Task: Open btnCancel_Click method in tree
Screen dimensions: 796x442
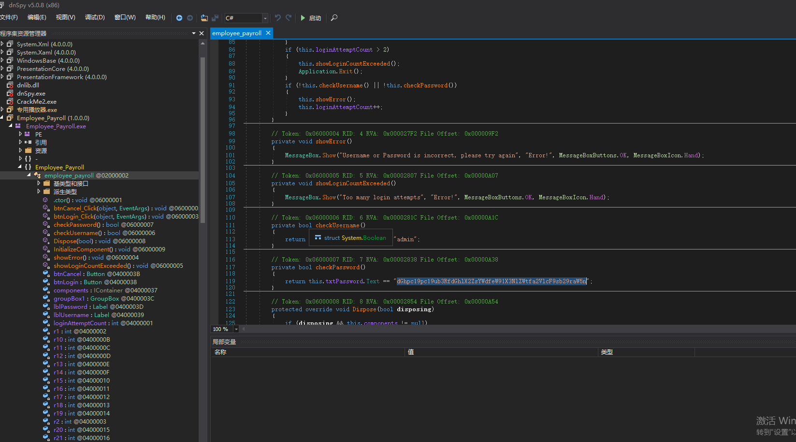Action: [126, 208]
